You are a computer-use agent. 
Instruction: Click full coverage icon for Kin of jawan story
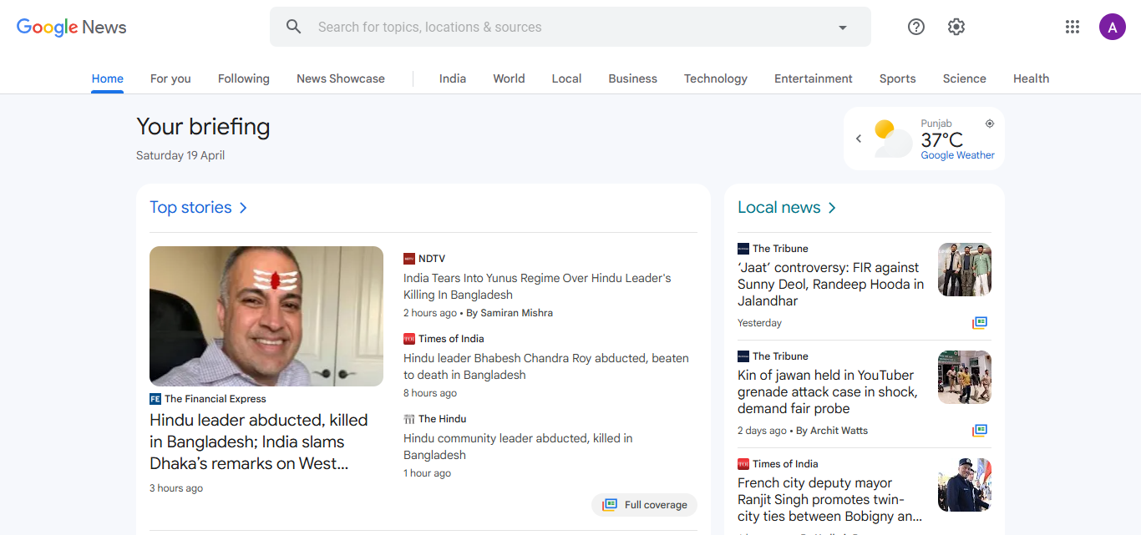click(x=980, y=431)
